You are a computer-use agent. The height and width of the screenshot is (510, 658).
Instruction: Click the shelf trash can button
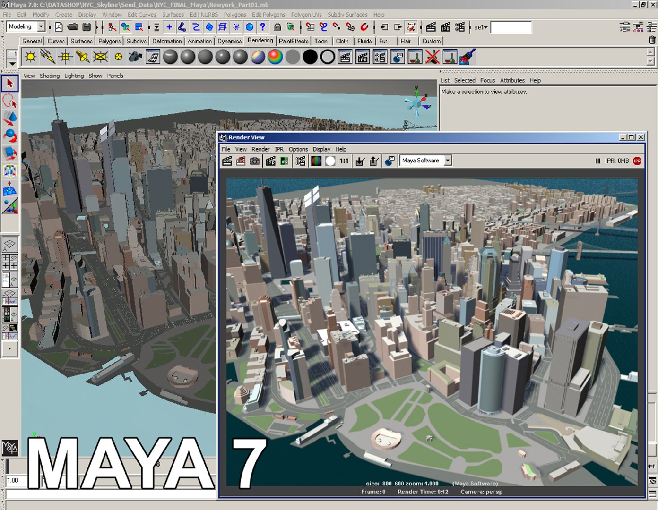[652, 40]
